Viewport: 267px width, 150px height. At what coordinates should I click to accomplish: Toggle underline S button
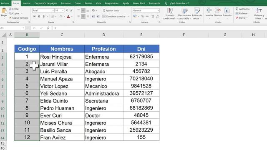point(44,16)
